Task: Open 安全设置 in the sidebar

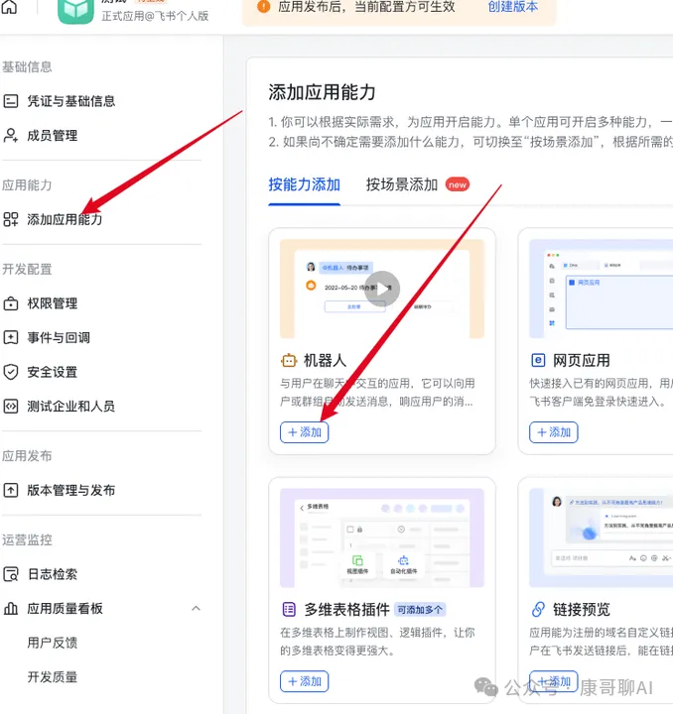Action: pos(52,372)
